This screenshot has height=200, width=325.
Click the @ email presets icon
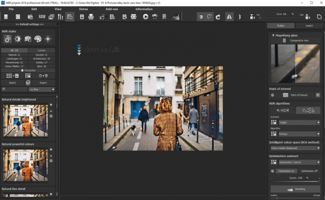tap(28, 83)
